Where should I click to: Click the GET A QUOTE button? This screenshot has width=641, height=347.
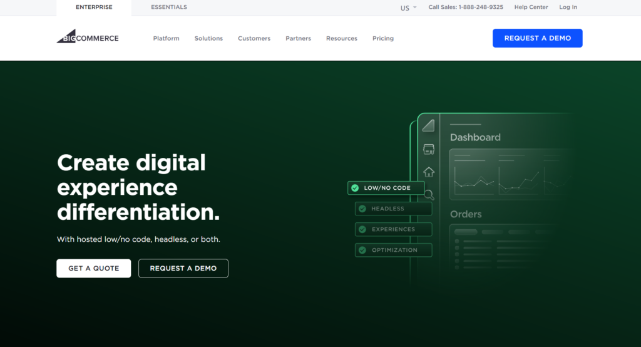pyautogui.click(x=94, y=269)
